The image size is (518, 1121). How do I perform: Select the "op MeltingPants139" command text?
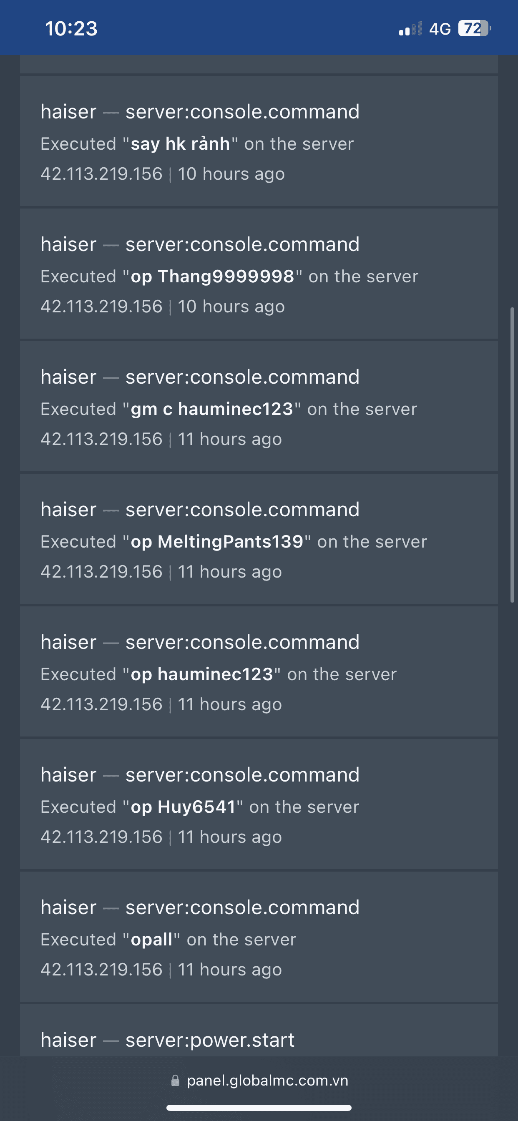click(217, 542)
